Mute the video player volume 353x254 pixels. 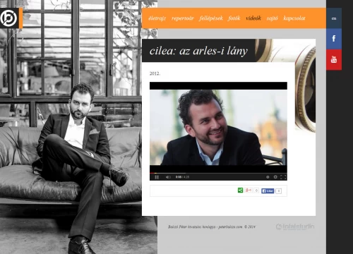(168, 177)
